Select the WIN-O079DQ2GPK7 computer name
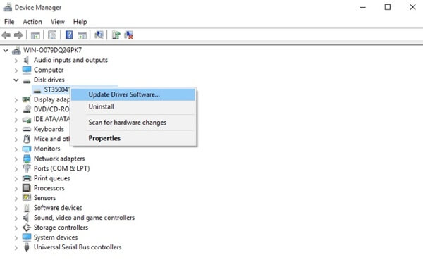Viewport: 423px width, 260px height. click(x=52, y=50)
